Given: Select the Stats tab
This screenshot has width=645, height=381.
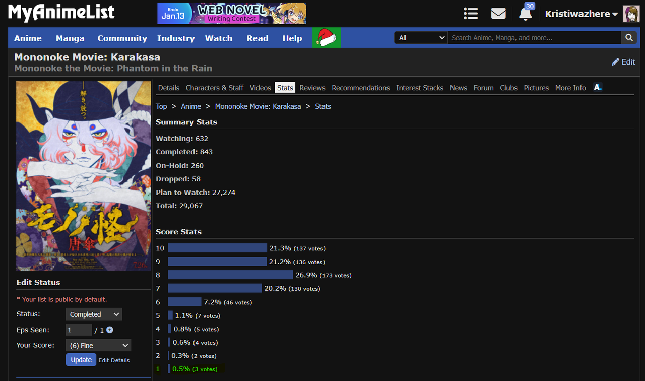Looking at the screenshot, I should (285, 88).
